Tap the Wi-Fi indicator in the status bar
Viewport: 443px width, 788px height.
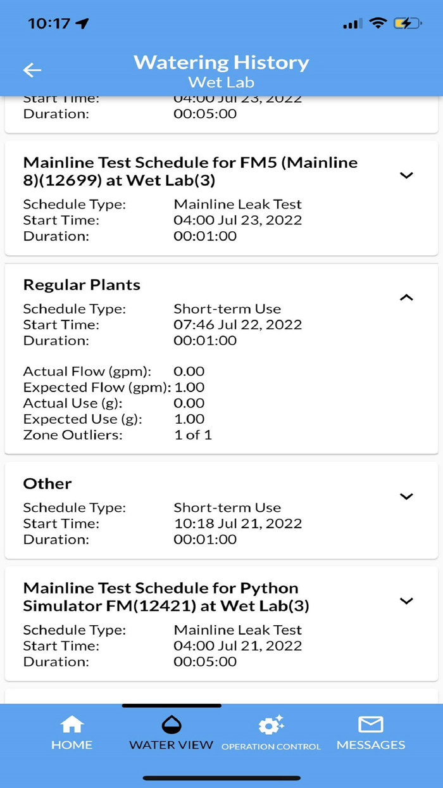(378, 22)
